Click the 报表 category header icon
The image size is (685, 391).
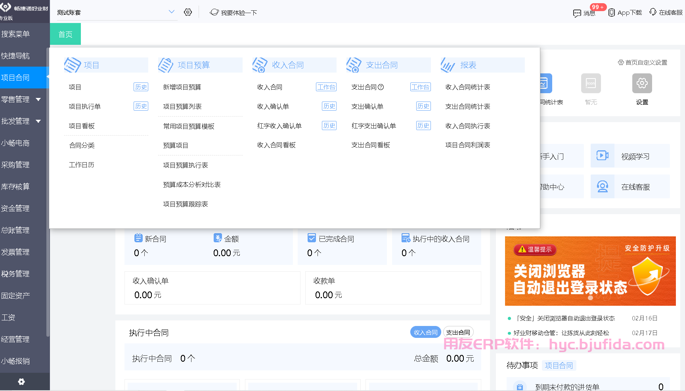pyautogui.click(x=448, y=65)
